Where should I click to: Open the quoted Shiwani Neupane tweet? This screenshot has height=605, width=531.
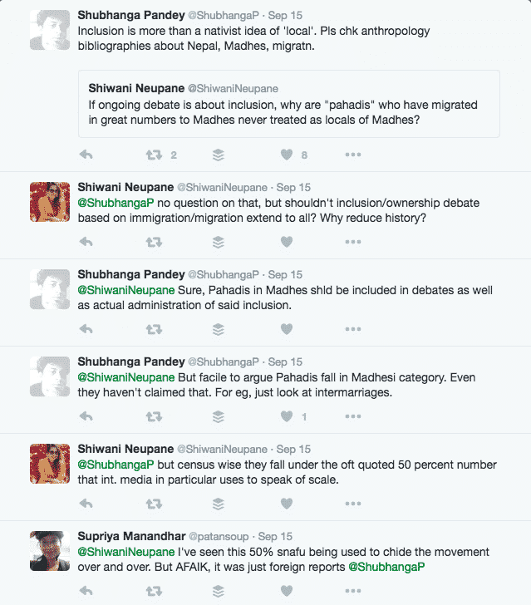click(x=289, y=104)
